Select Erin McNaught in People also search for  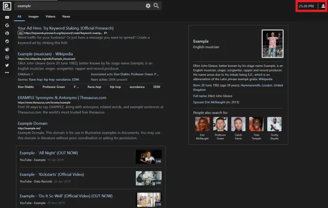click(202, 128)
